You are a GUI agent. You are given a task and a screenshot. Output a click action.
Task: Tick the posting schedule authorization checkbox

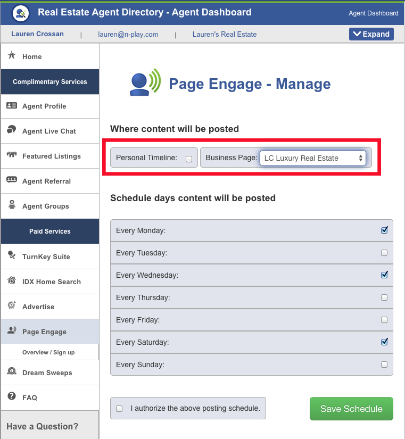coord(119,409)
